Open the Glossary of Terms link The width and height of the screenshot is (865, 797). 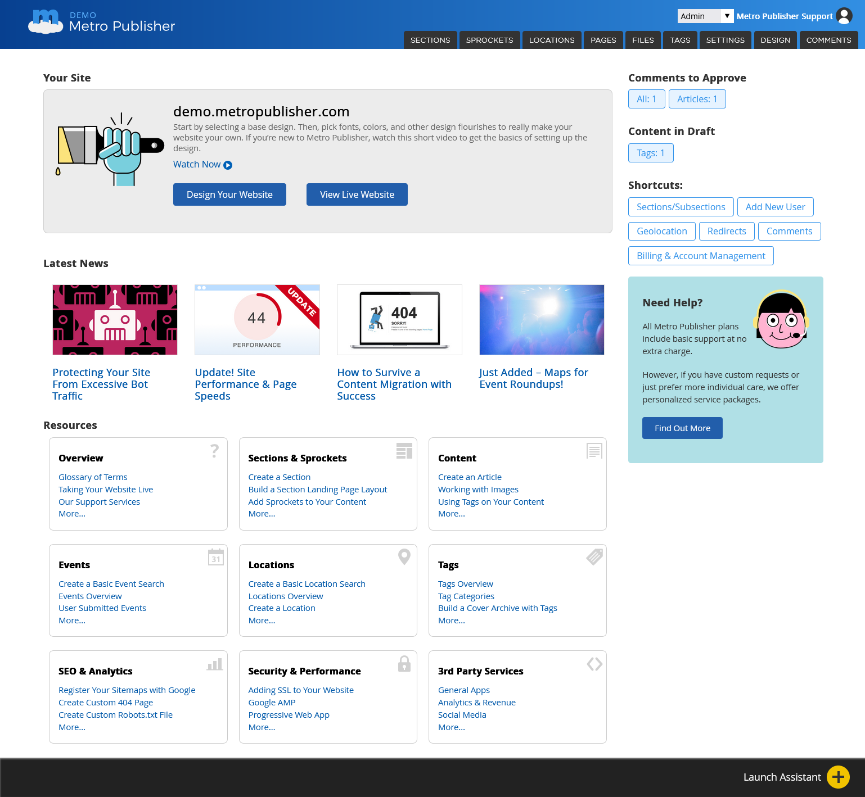(x=93, y=477)
